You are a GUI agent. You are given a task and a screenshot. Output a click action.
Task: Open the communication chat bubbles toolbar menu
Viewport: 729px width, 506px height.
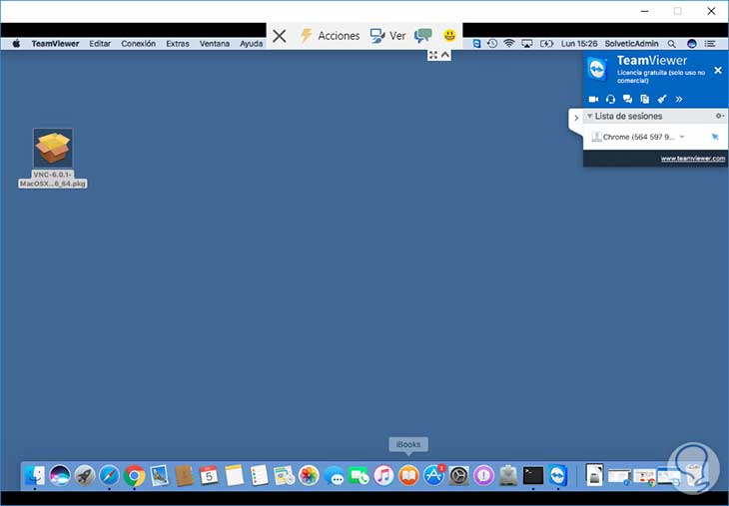click(x=422, y=35)
